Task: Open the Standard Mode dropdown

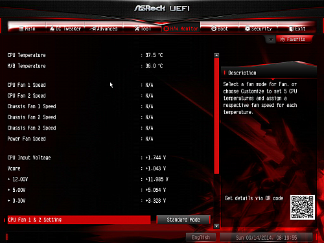Action: (183, 220)
